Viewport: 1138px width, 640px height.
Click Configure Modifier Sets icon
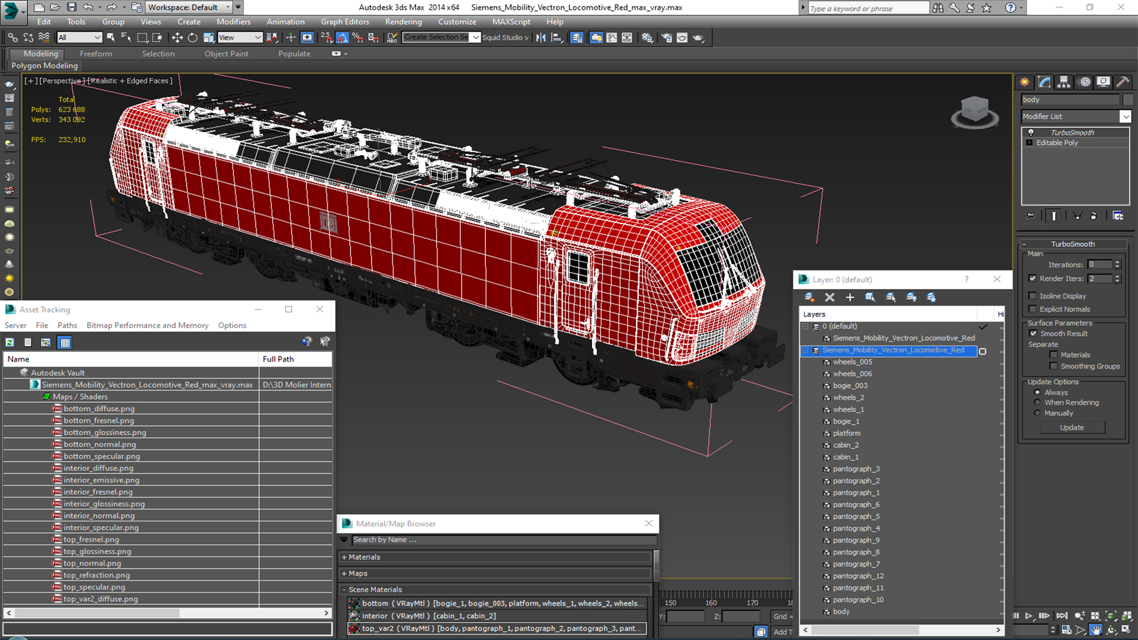click(x=1118, y=216)
